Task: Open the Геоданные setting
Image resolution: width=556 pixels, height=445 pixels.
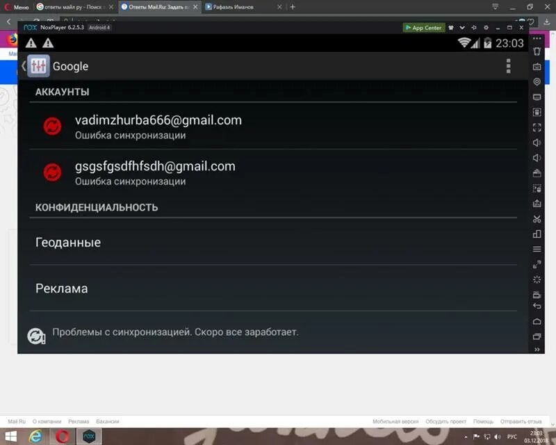Action: 273,243
